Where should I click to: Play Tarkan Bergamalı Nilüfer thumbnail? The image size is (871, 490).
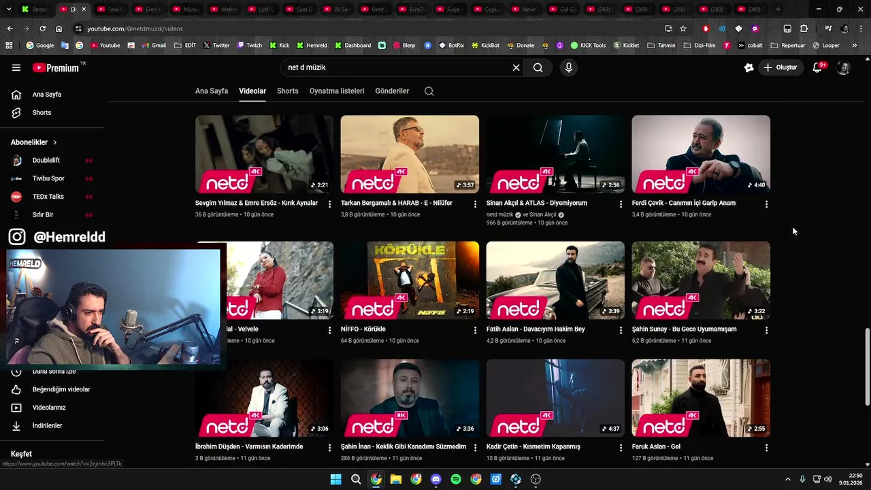point(410,154)
